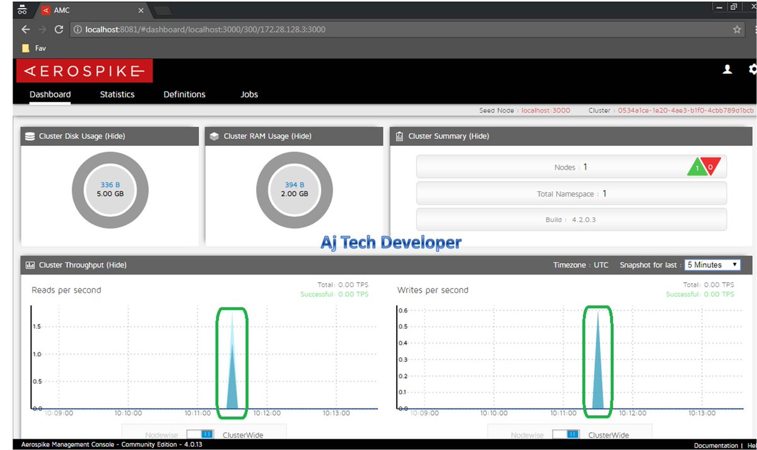757x450 pixels.
Task: Close the AMC browser tab
Action: point(140,10)
